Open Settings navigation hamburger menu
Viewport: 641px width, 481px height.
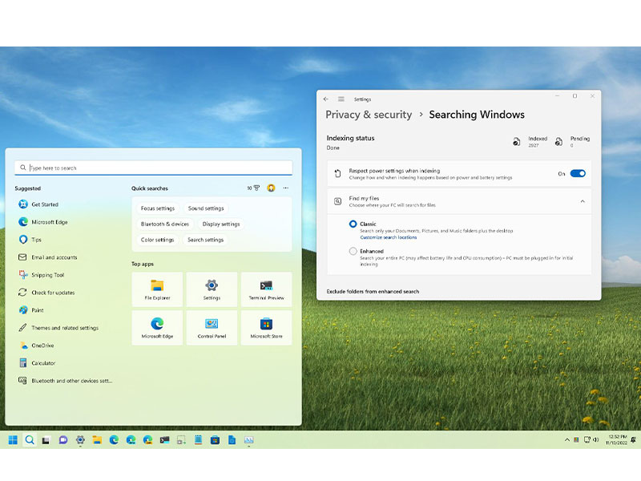[x=341, y=99]
